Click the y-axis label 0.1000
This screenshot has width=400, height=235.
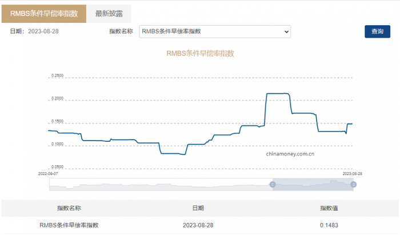[57, 144]
